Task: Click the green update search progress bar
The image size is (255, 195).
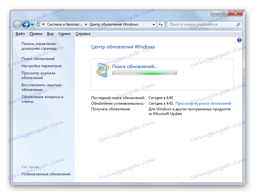Action: coord(145,73)
